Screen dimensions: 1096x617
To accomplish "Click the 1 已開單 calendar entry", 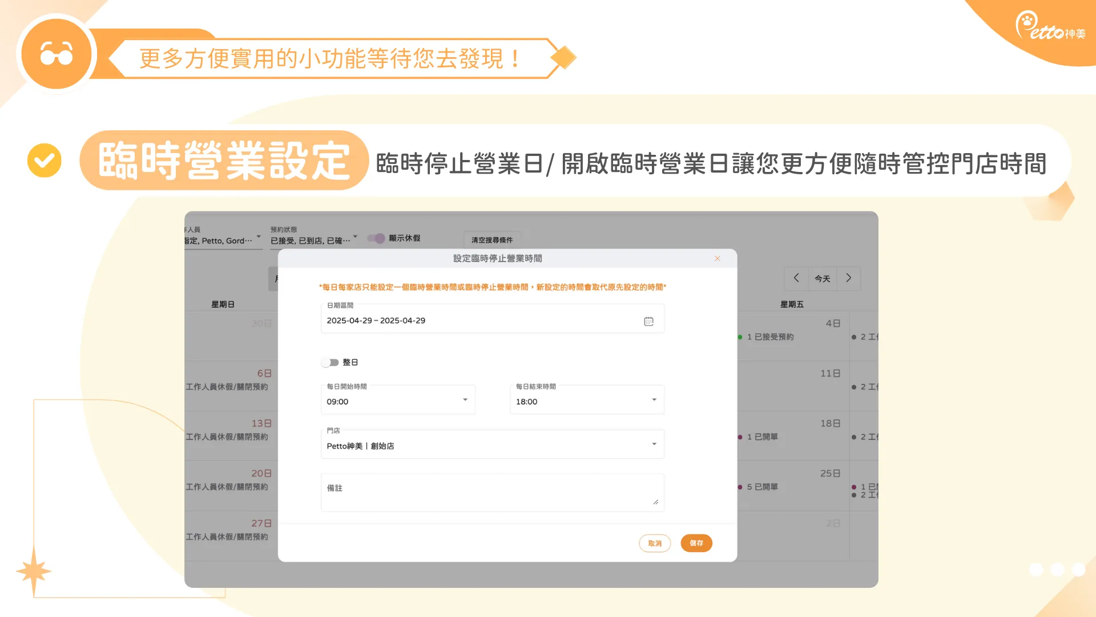I will [758, 437].
